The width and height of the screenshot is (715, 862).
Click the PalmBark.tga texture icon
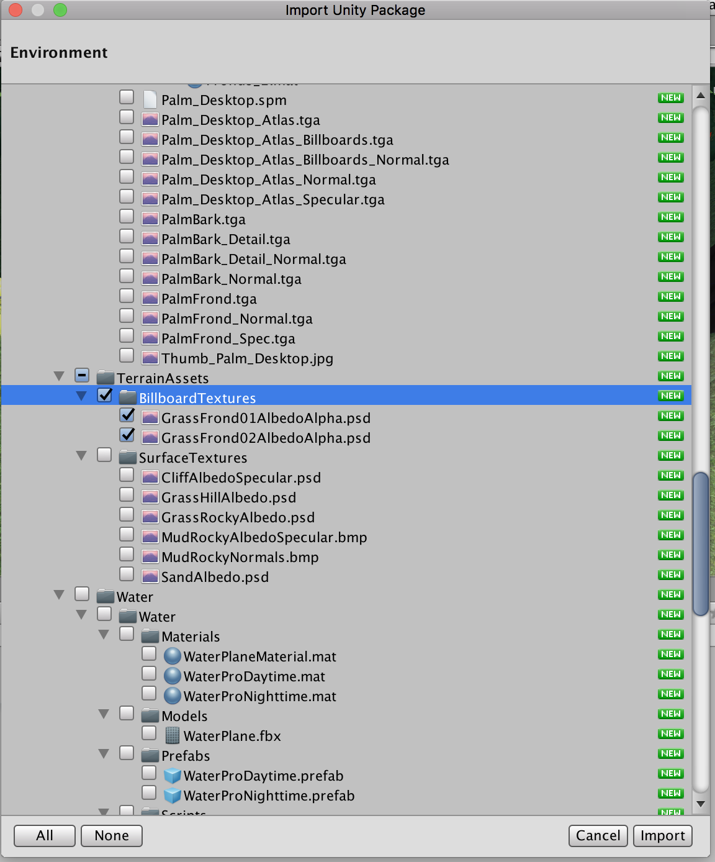pos(150,219)
